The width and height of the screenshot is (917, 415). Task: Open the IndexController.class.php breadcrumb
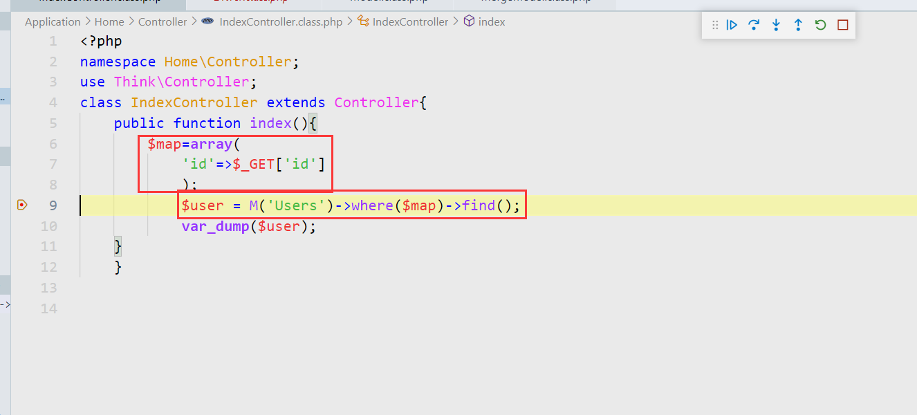[281, 21]
